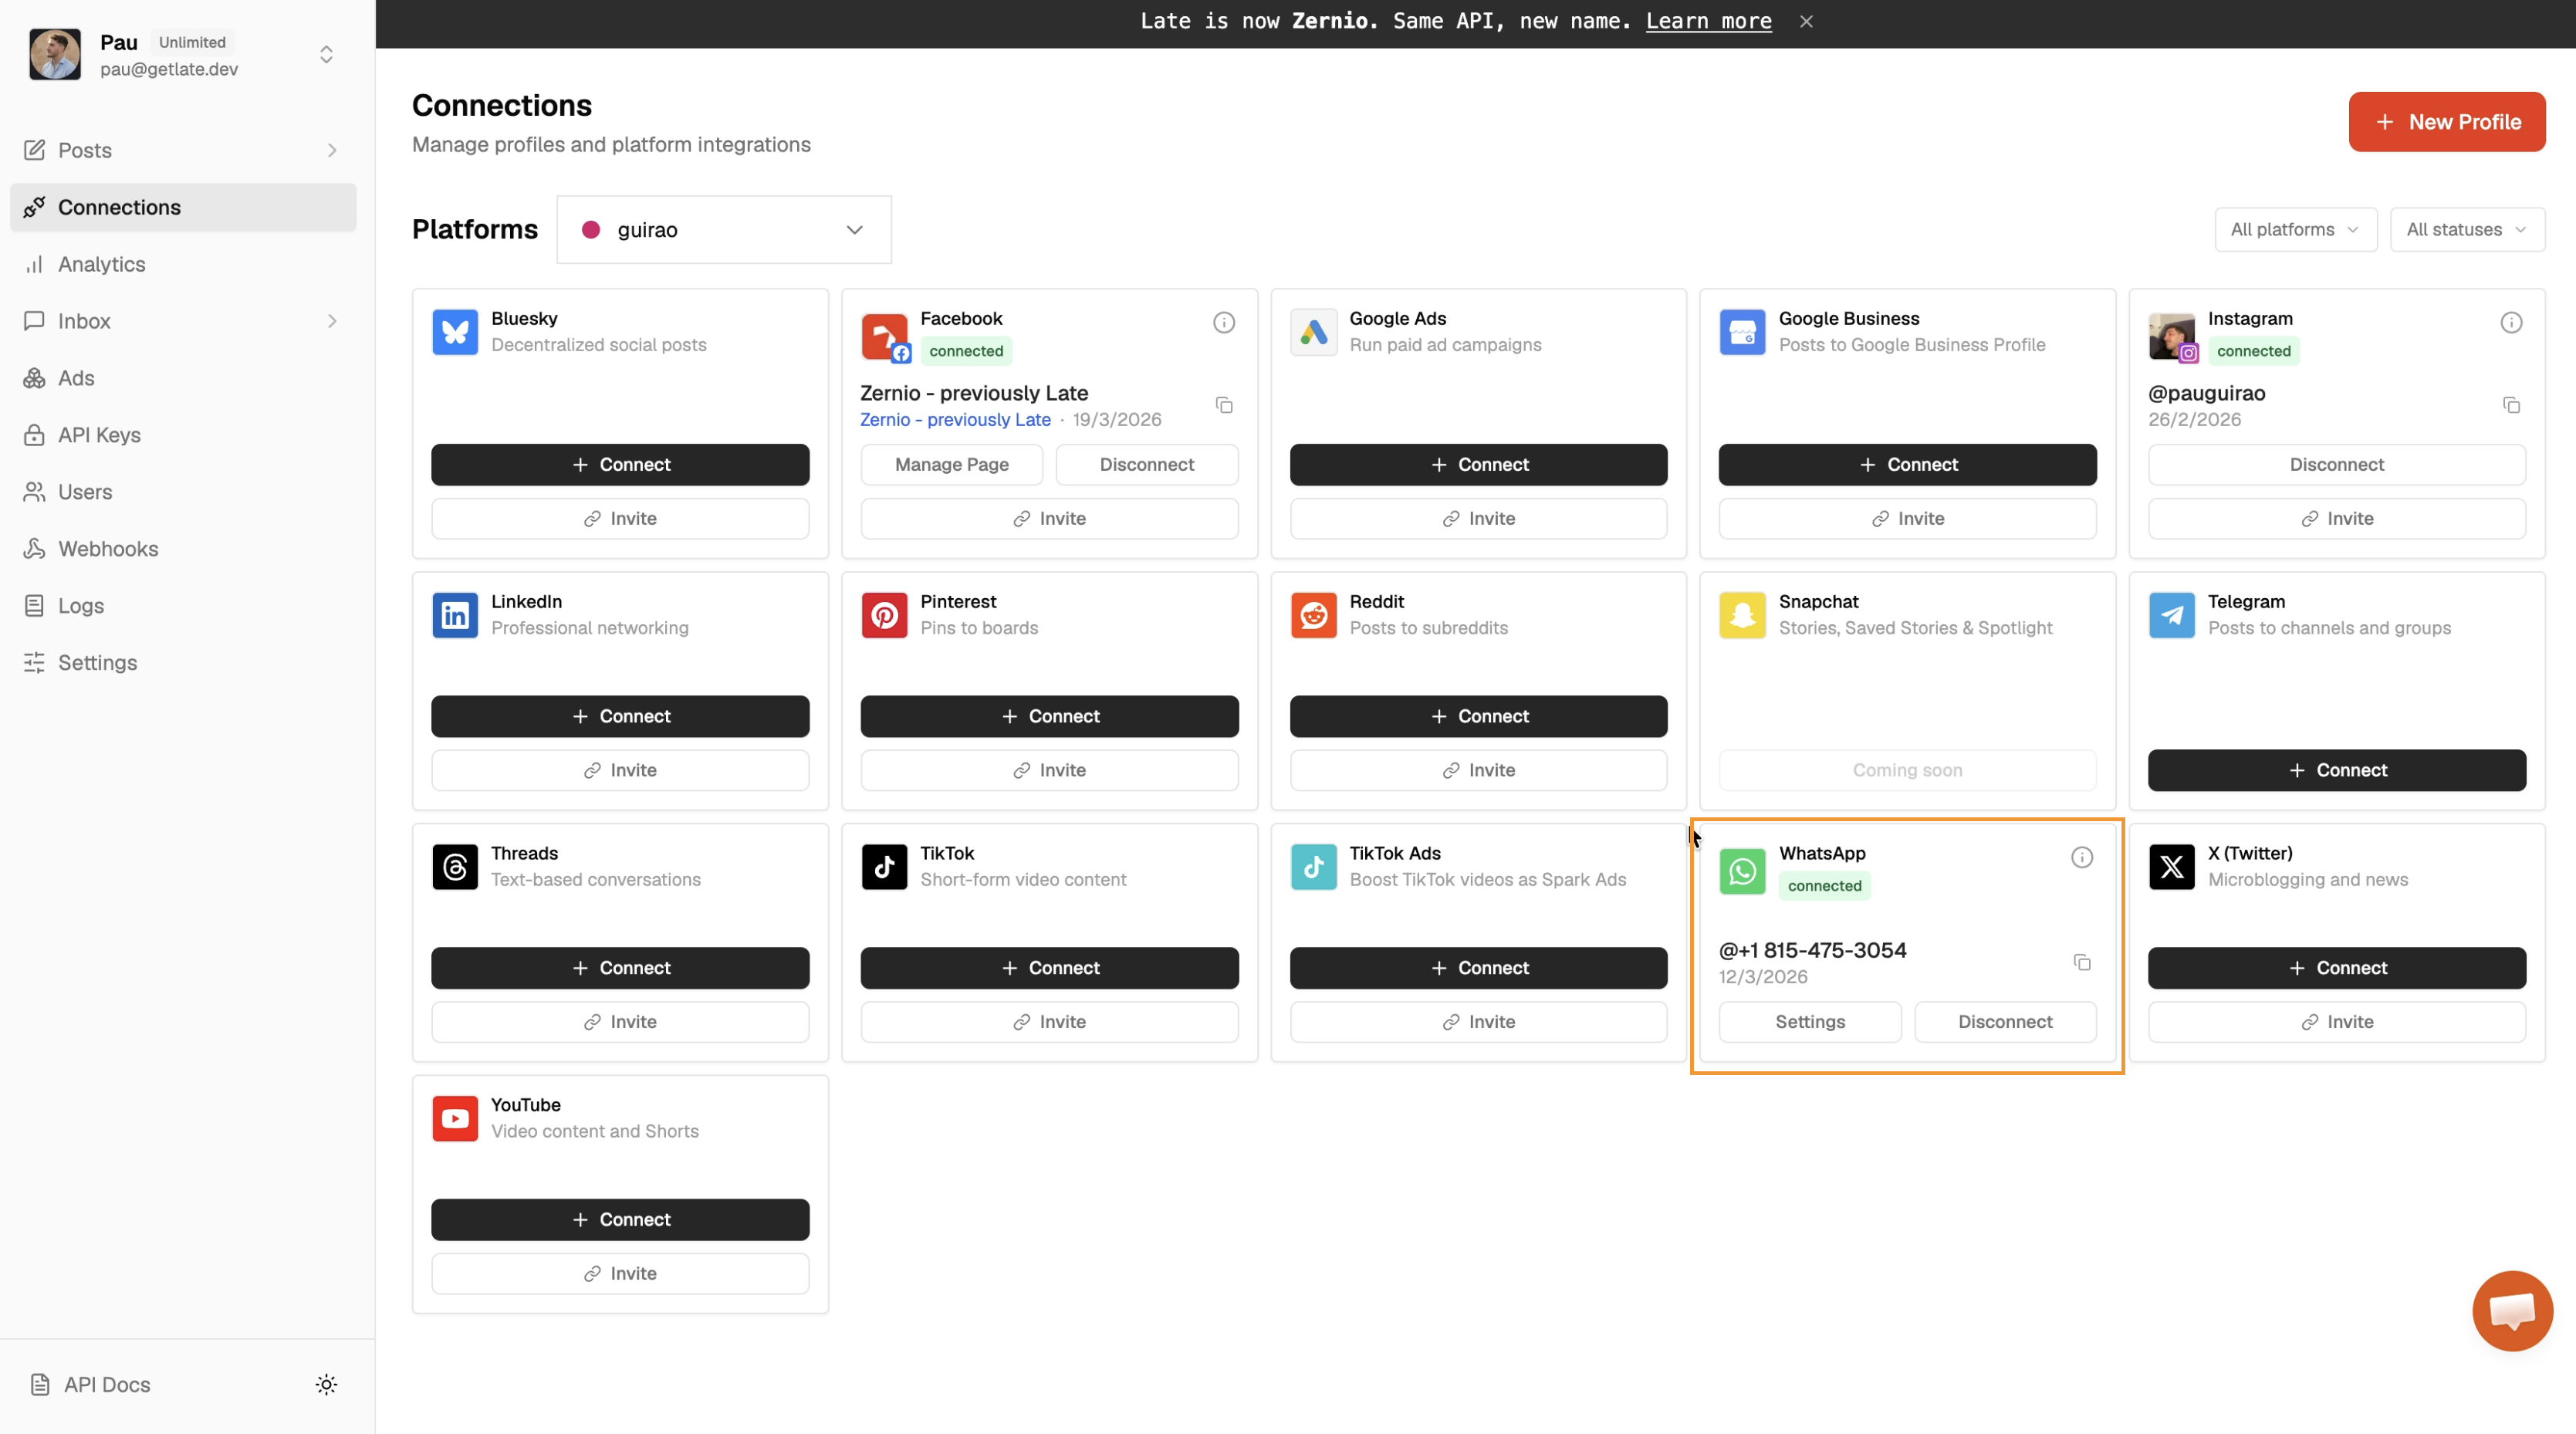Click the New Profile button

2446,122
